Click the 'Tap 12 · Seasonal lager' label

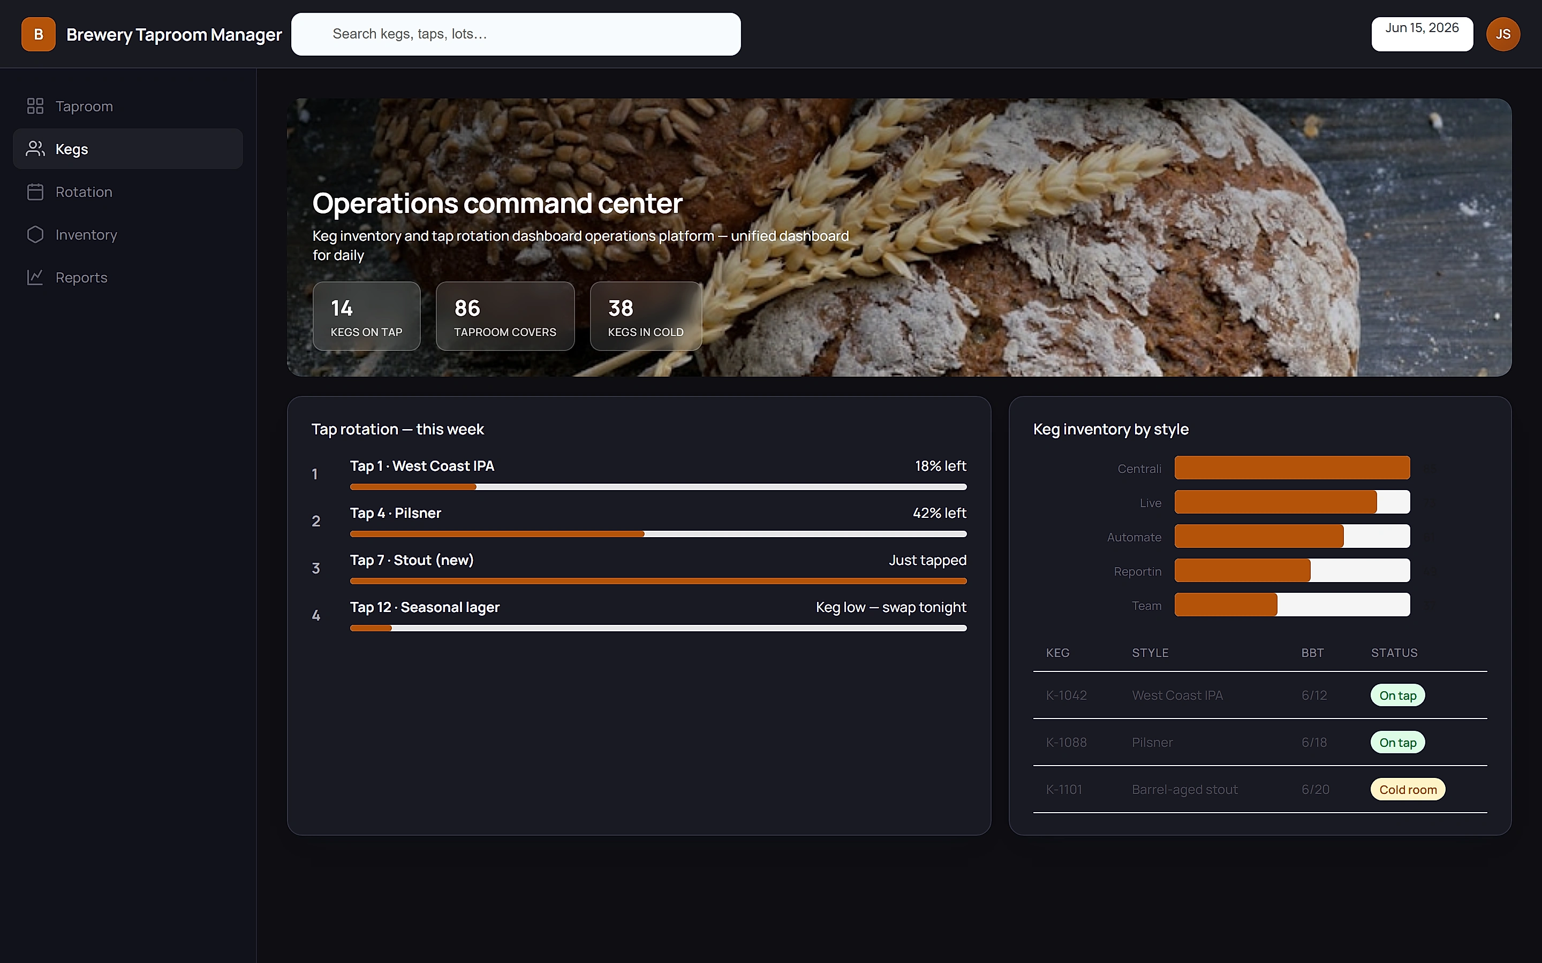click(x=425, y=607)
